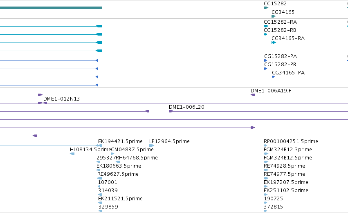Select the CG34165-RA transcript arrow

click(x=274, y=43)
